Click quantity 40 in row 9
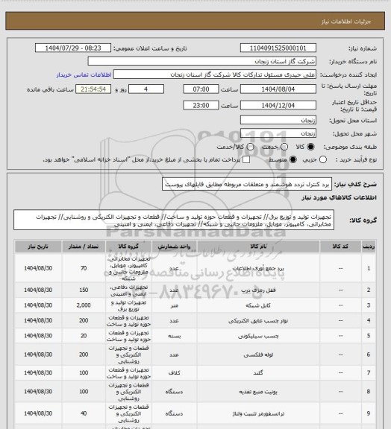391x429 pixels. click(x=84, y=413)
